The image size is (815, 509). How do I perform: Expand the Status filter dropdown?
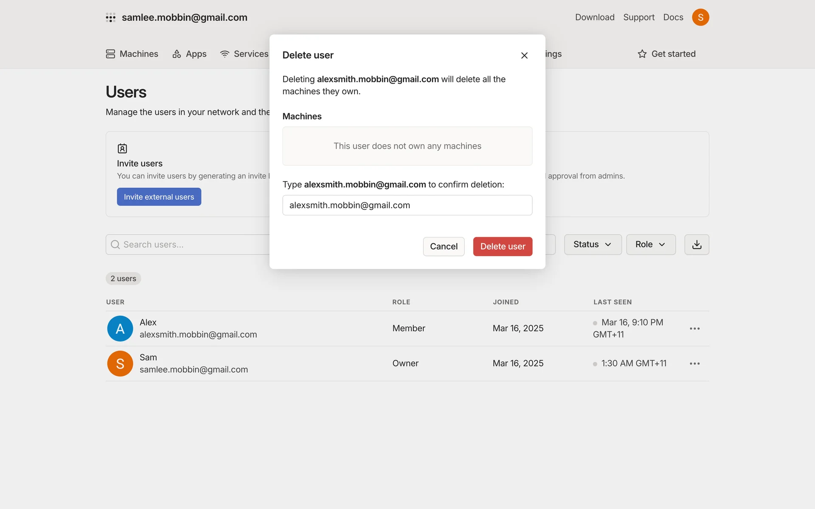pyautogui.click(x=593, y=245)
